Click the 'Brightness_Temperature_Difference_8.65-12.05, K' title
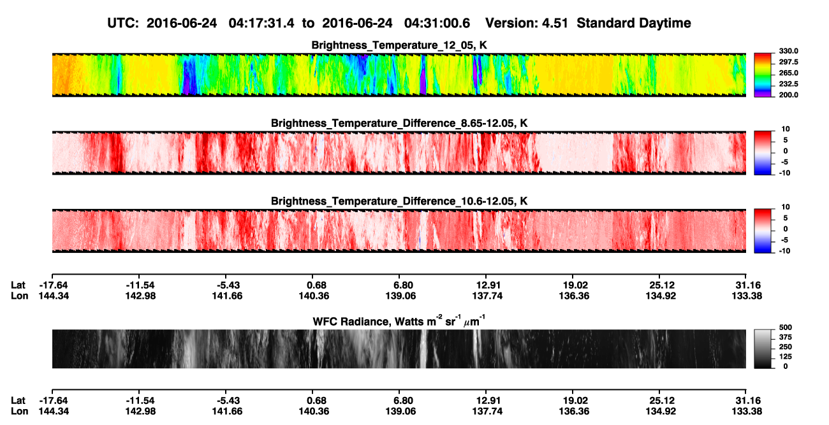 400,123
